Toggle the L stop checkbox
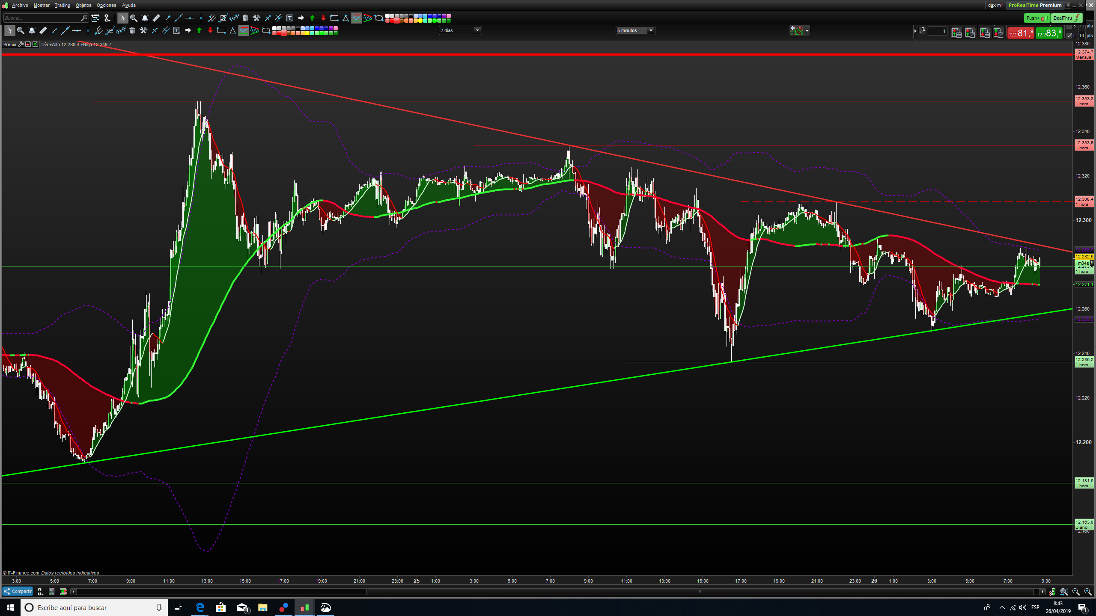This screenshot has width=1096, height=616. 1069,36
